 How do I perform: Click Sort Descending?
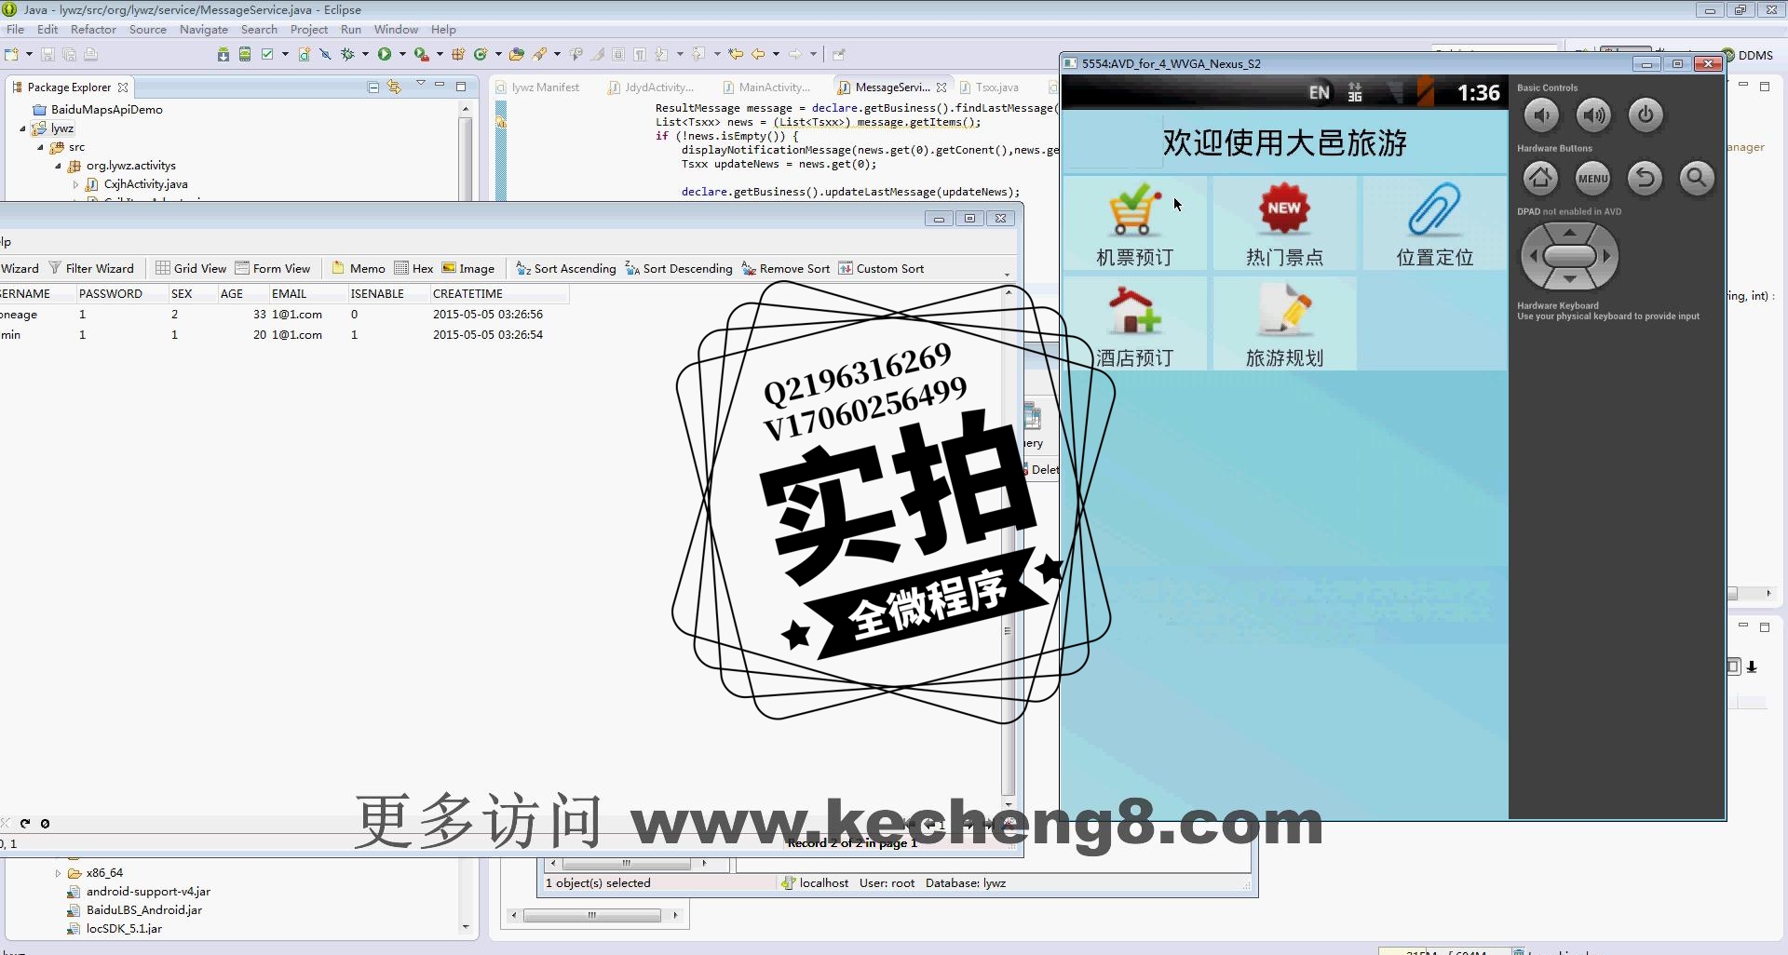pos(679,268)
